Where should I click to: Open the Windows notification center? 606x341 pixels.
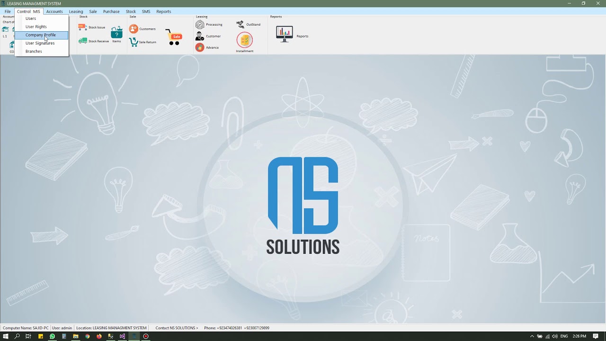tap(596, 336)
